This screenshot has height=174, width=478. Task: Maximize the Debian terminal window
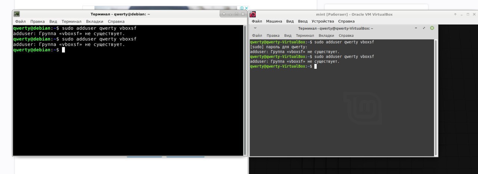pos(236,14)
